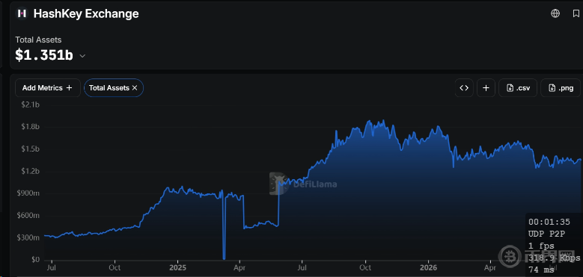Viewport: 583px width, 277px height.
Task: Click the 2025 x-axis label
Action: coord(177,267)
